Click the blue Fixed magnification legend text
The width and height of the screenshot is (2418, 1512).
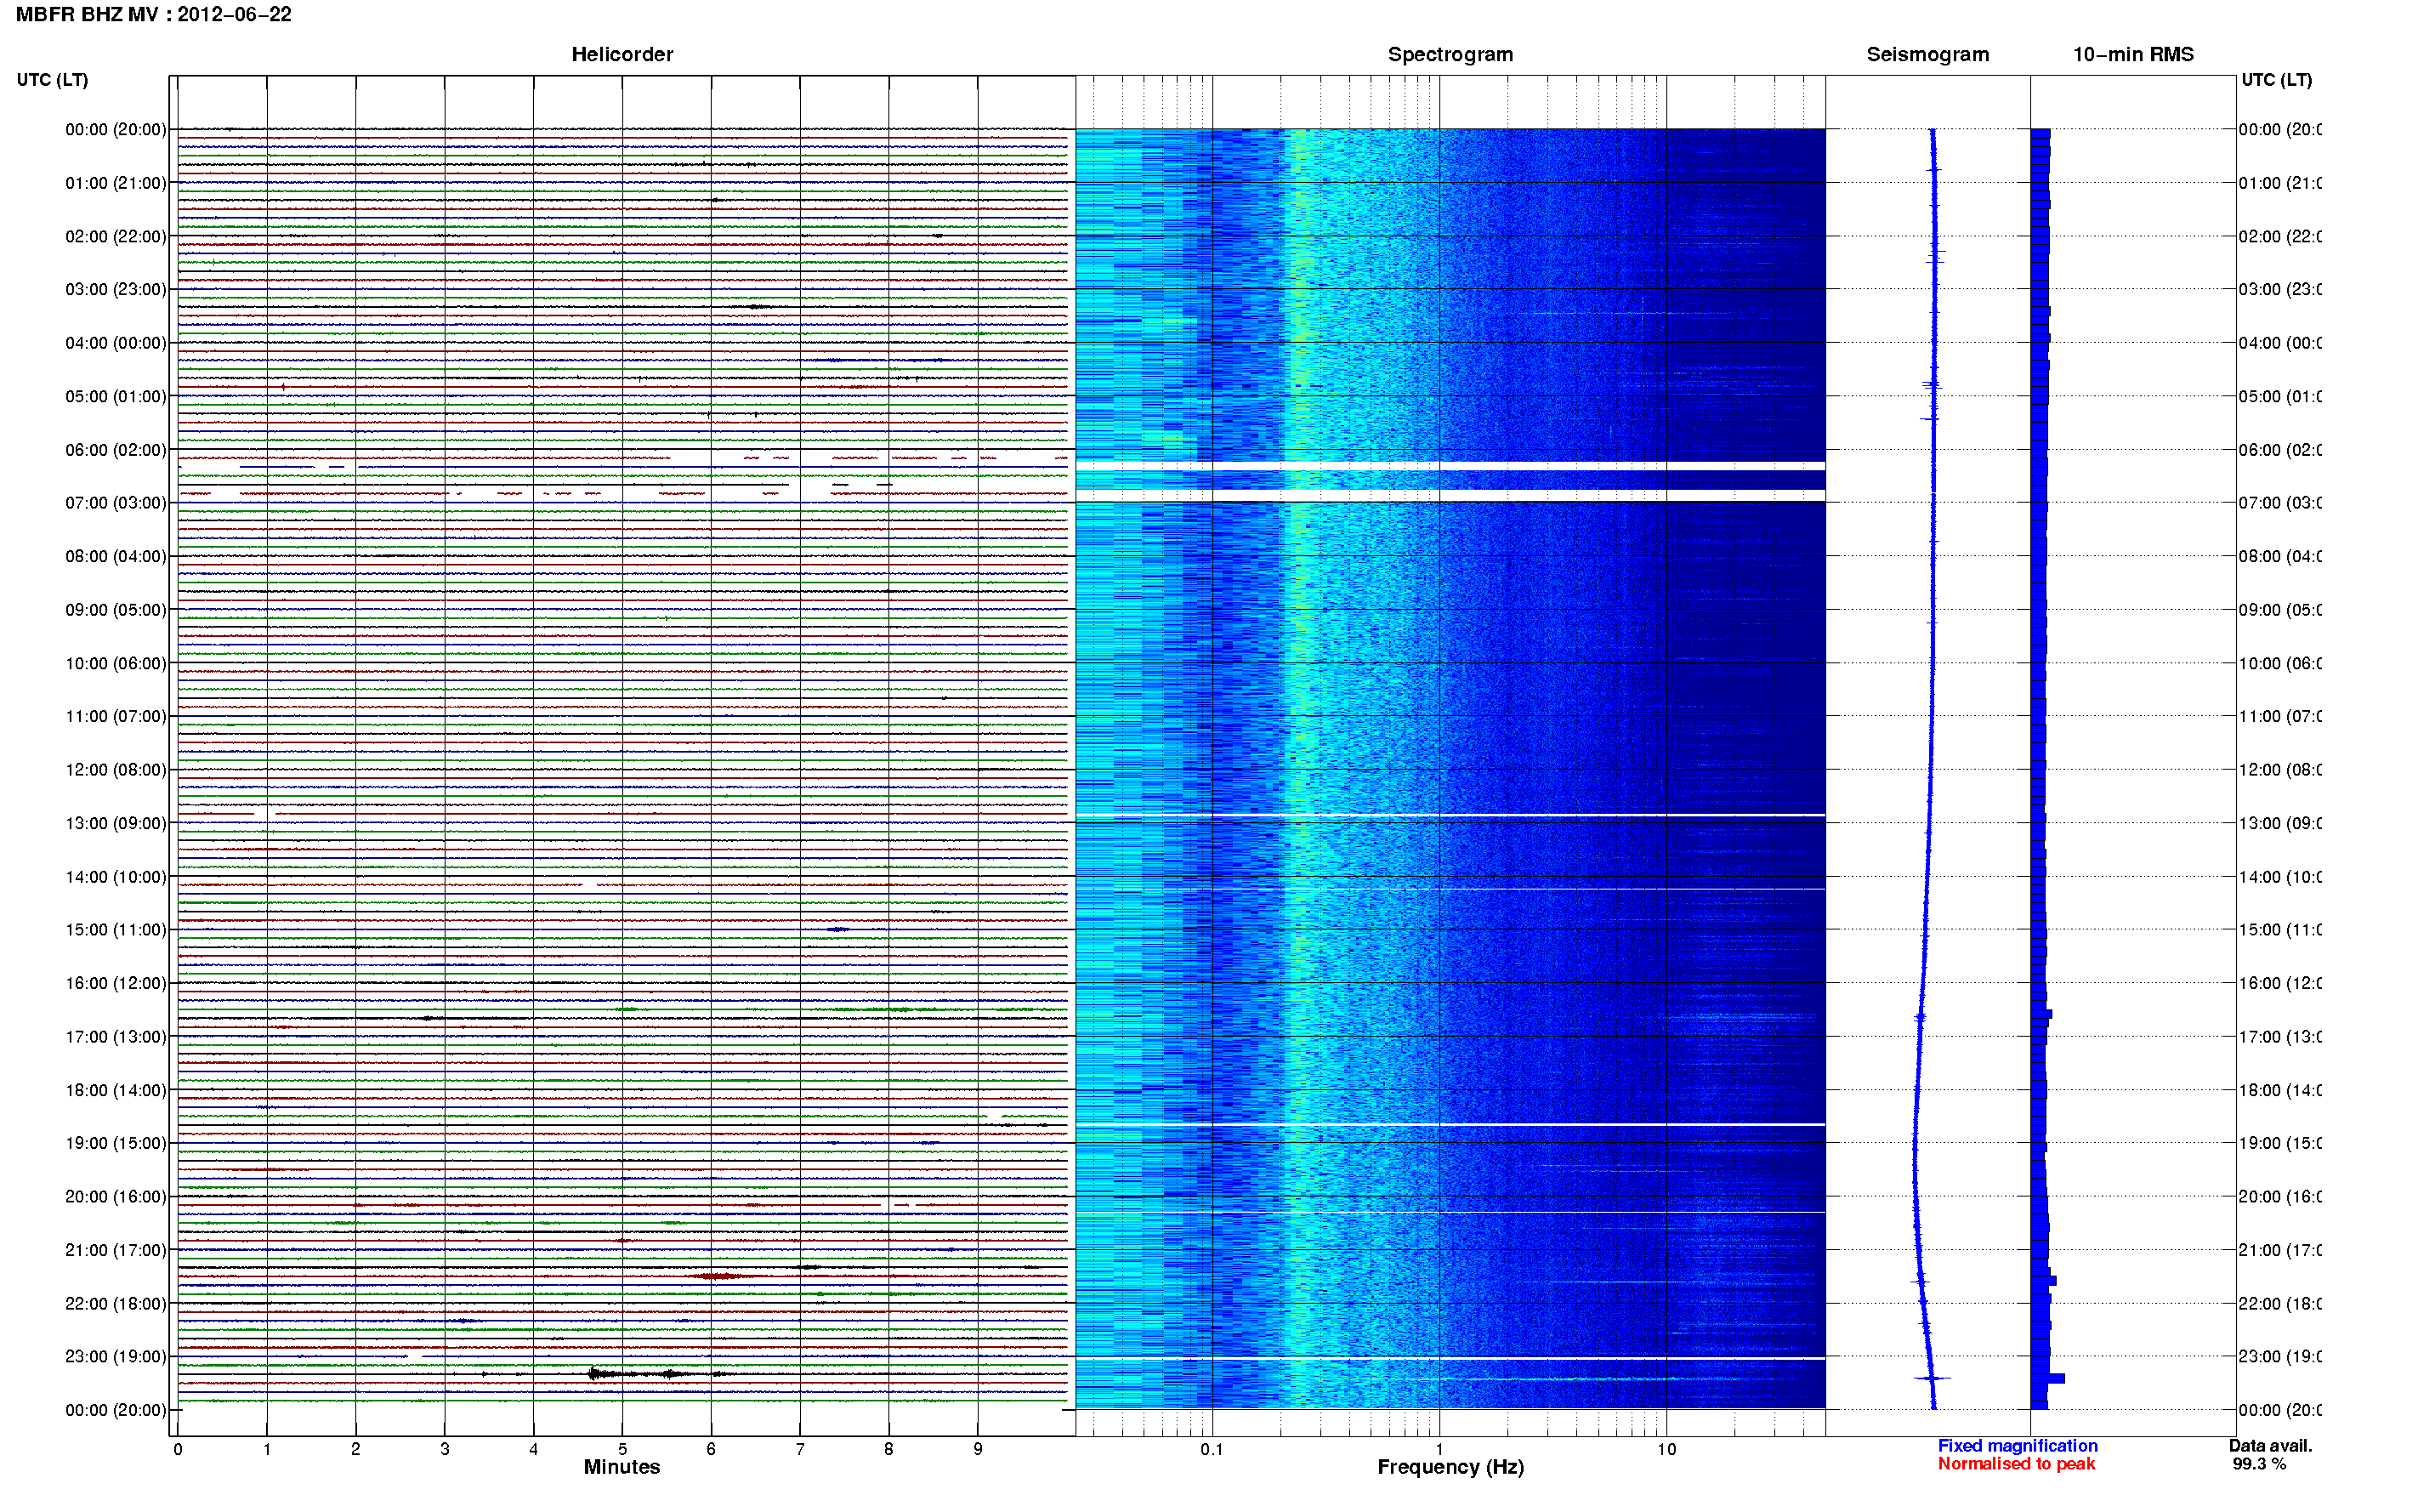pos(2018,1445)
